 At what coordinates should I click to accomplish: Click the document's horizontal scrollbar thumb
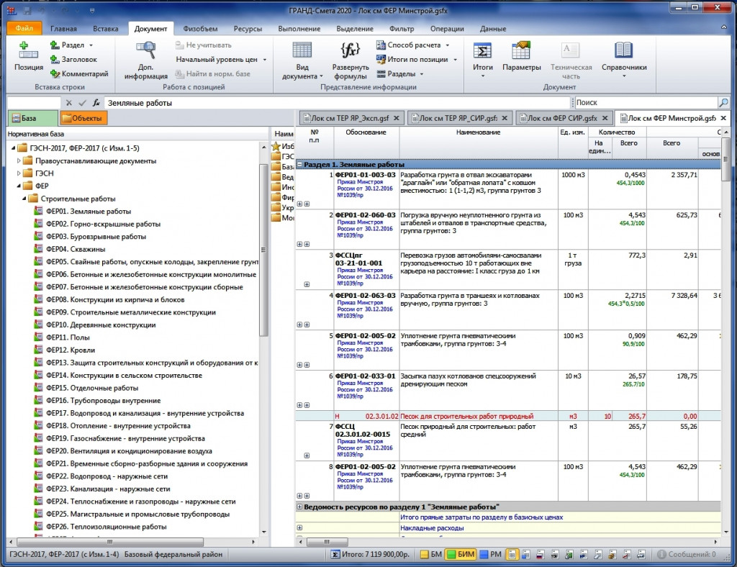pyautogui.click(x=327, y=542)
